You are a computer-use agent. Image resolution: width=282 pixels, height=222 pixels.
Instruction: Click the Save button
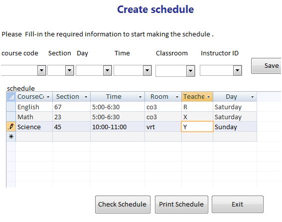(x=267, y=66)
